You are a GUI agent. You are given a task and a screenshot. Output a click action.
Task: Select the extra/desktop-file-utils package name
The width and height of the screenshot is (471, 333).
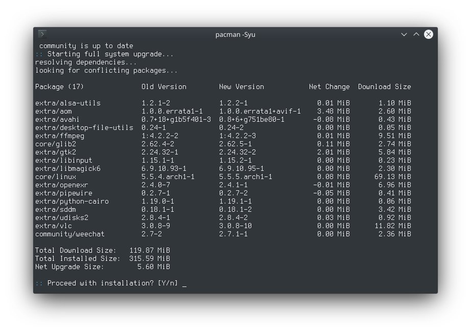(x=84, y=127)
